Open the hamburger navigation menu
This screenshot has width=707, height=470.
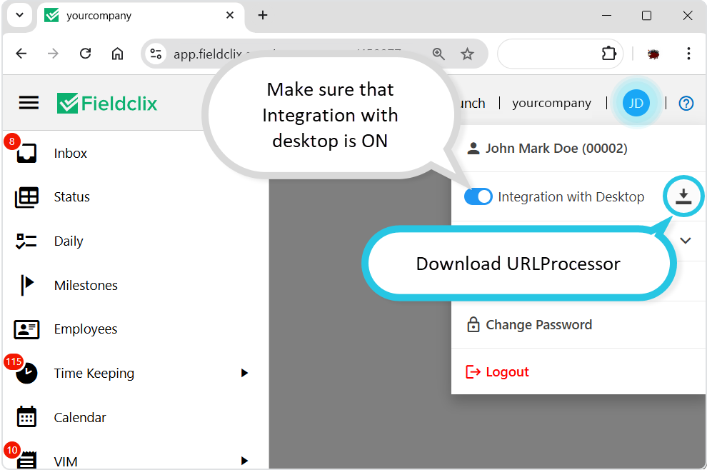(29, 104)
